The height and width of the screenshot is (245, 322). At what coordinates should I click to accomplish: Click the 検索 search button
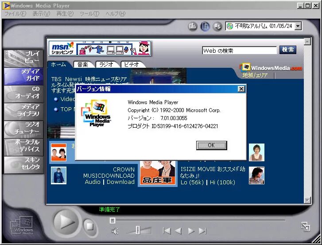288,50
